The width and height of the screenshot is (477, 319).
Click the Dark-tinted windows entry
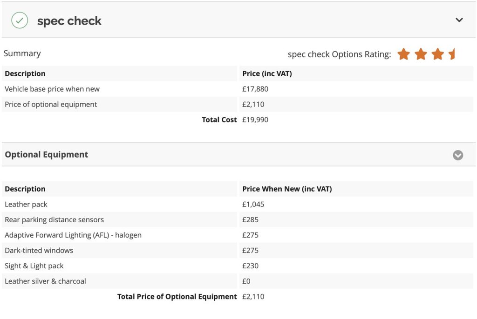tap(39, 250)
